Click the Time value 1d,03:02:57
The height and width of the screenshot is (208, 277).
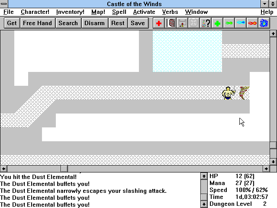click(252, 197)
